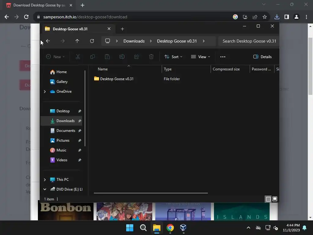Image resolution: width=313 pixels, height=235 pixels.
Task: Open Desktop in quick access
Action: tap(63, 111)
